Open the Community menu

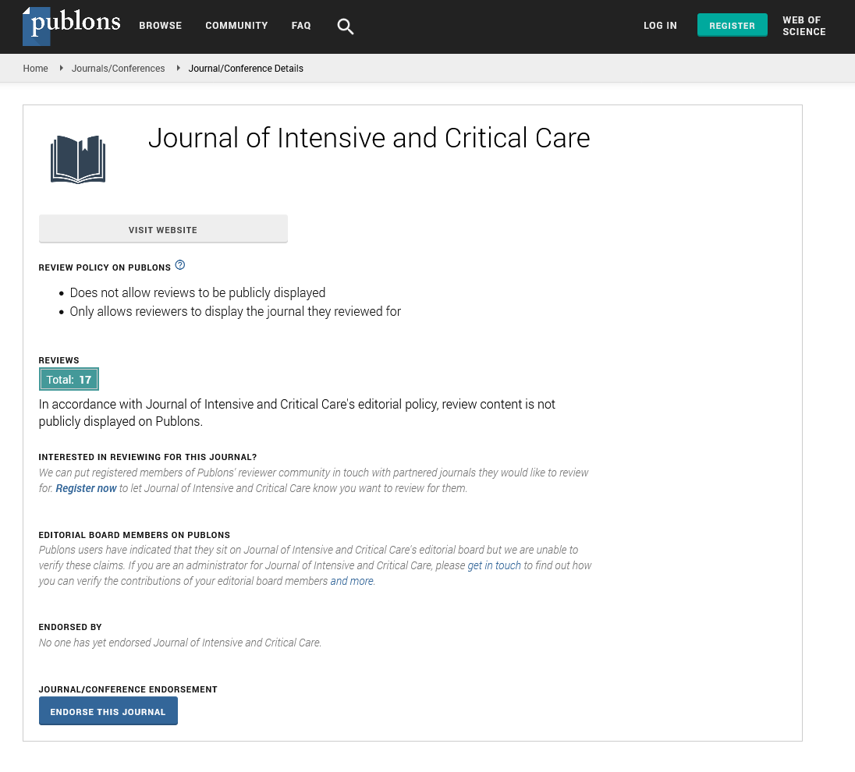point(236,26)
